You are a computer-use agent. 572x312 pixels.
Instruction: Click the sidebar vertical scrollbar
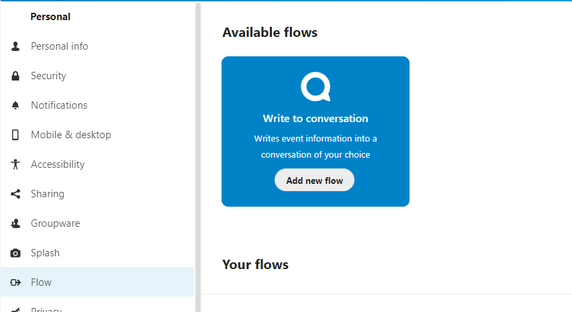198,157
